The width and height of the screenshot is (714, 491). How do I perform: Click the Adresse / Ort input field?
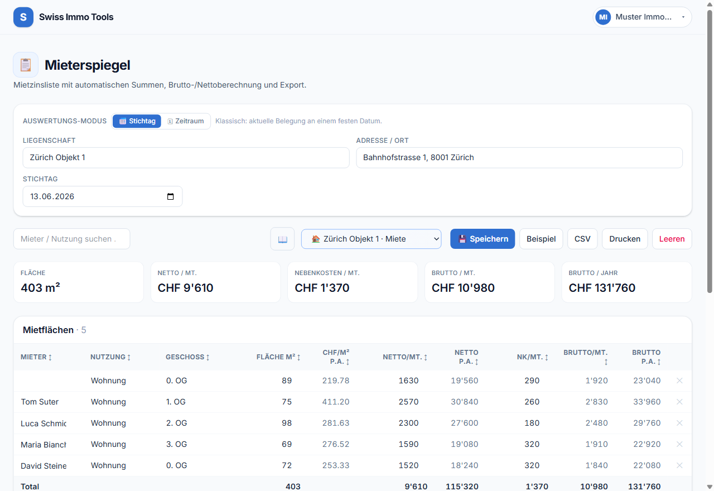pos(519,157)
